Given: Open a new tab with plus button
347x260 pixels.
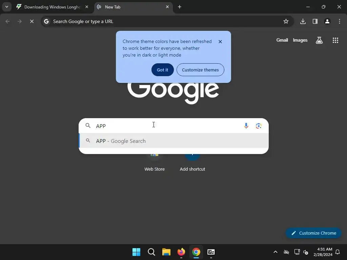Looking at the screenshot, I should [x=180, y=7].
